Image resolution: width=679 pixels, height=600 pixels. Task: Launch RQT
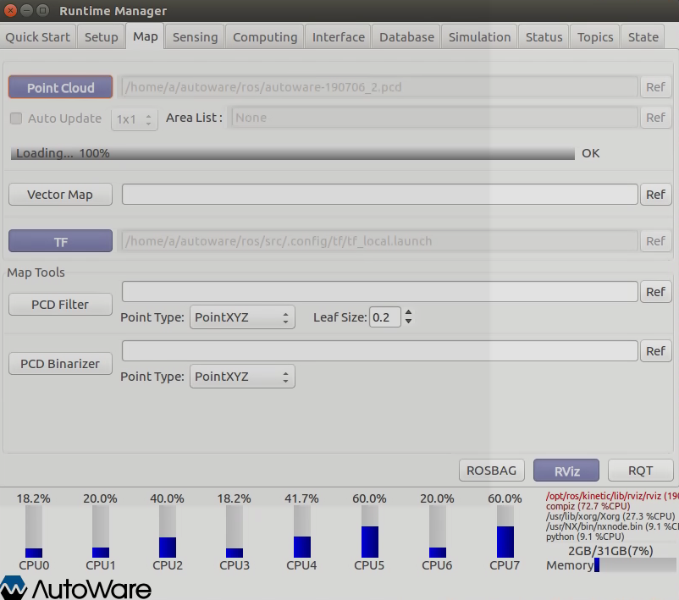click(x=640, y=471)
